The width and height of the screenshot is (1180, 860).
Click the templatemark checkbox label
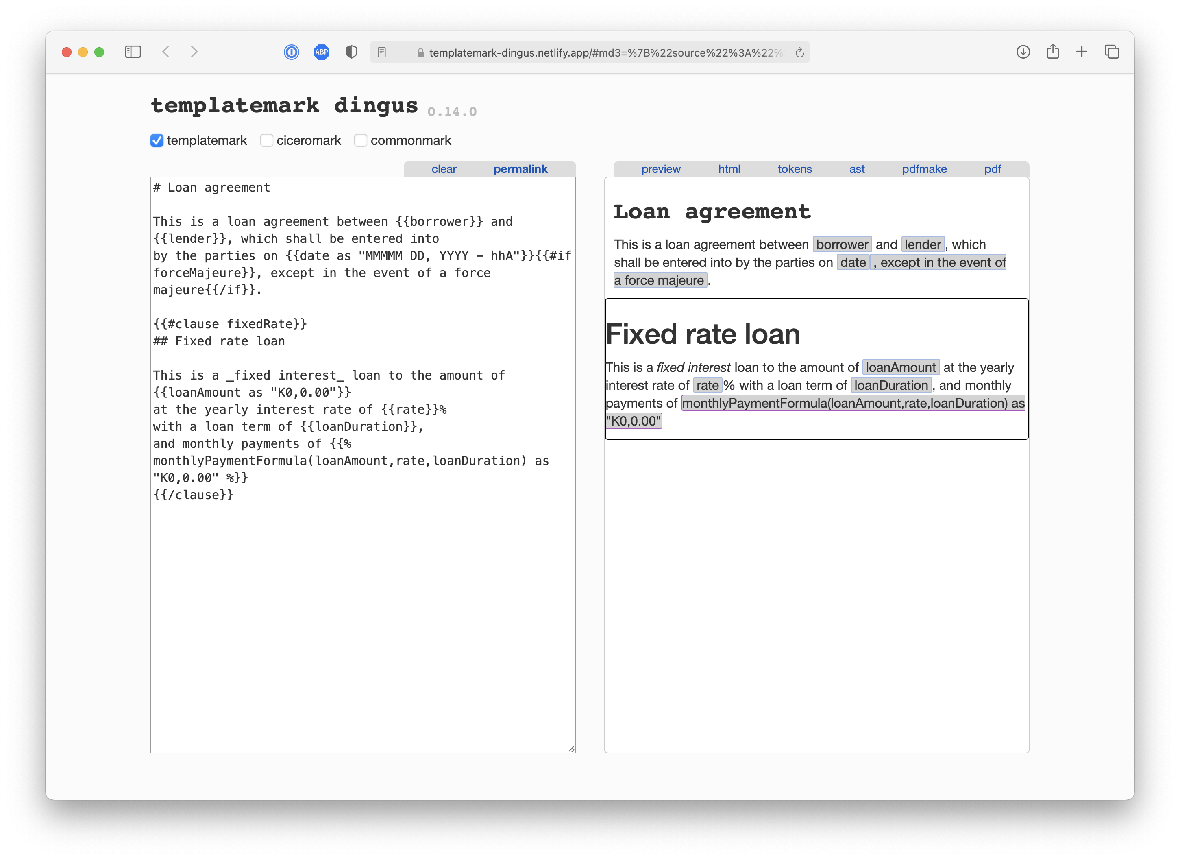[x=207, y=141]
